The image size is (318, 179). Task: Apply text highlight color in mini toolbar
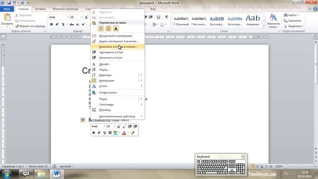pos(115,133)
